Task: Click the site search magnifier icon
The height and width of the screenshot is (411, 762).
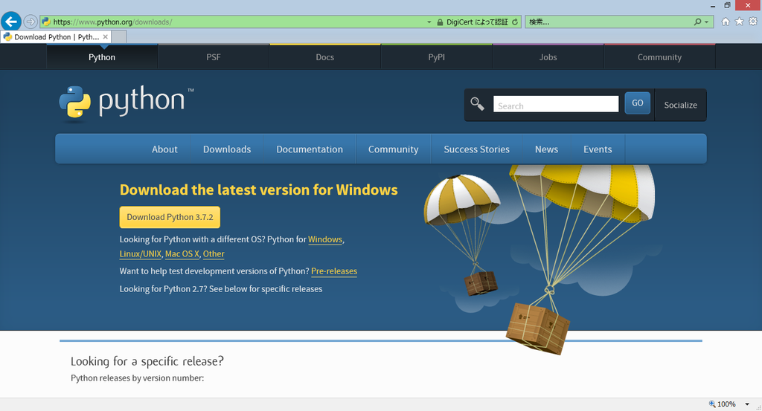Action: click(x=477, y=104)
